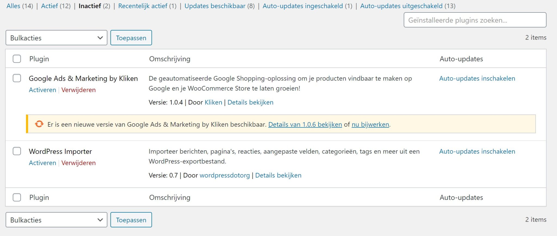Screen dimensions: 557x236
Task: Show Updates beschikbaar (8) plugins
Action: [x=219, y=6]
